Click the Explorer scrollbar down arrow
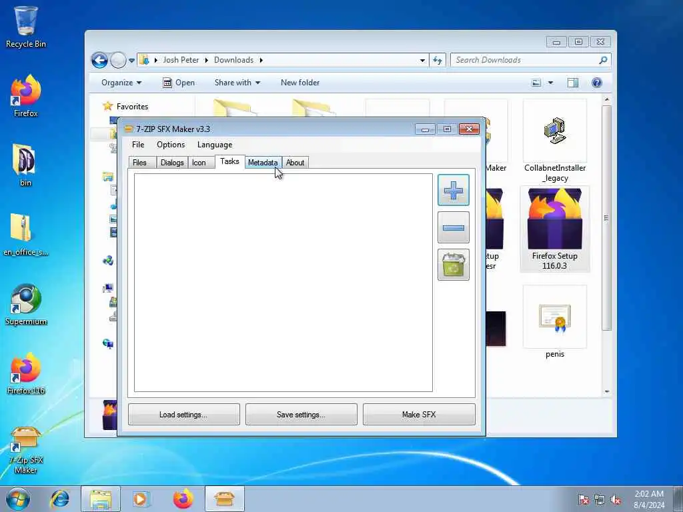Viewport: 683px width, 512px height. click(x=606, y=392)
